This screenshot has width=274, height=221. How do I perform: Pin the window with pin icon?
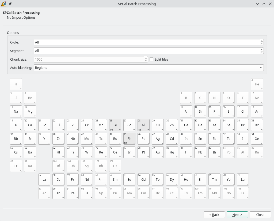click(10, 4)
